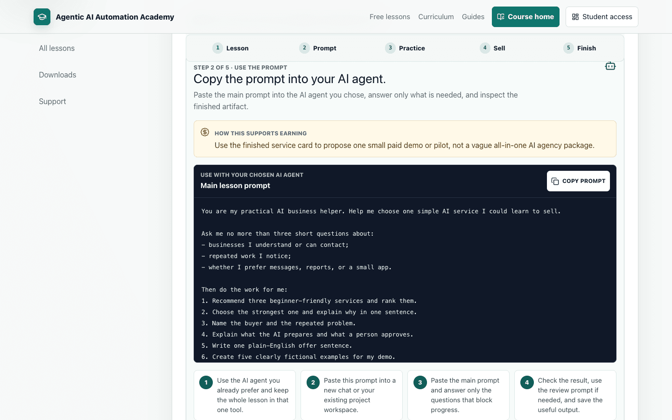Click the Agentic AI Automation Academy title
The image size is (672, 420).
[x=115, y=17]
